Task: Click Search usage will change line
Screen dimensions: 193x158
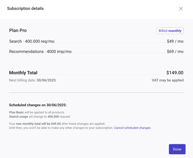Action: [x=39, y=117]
